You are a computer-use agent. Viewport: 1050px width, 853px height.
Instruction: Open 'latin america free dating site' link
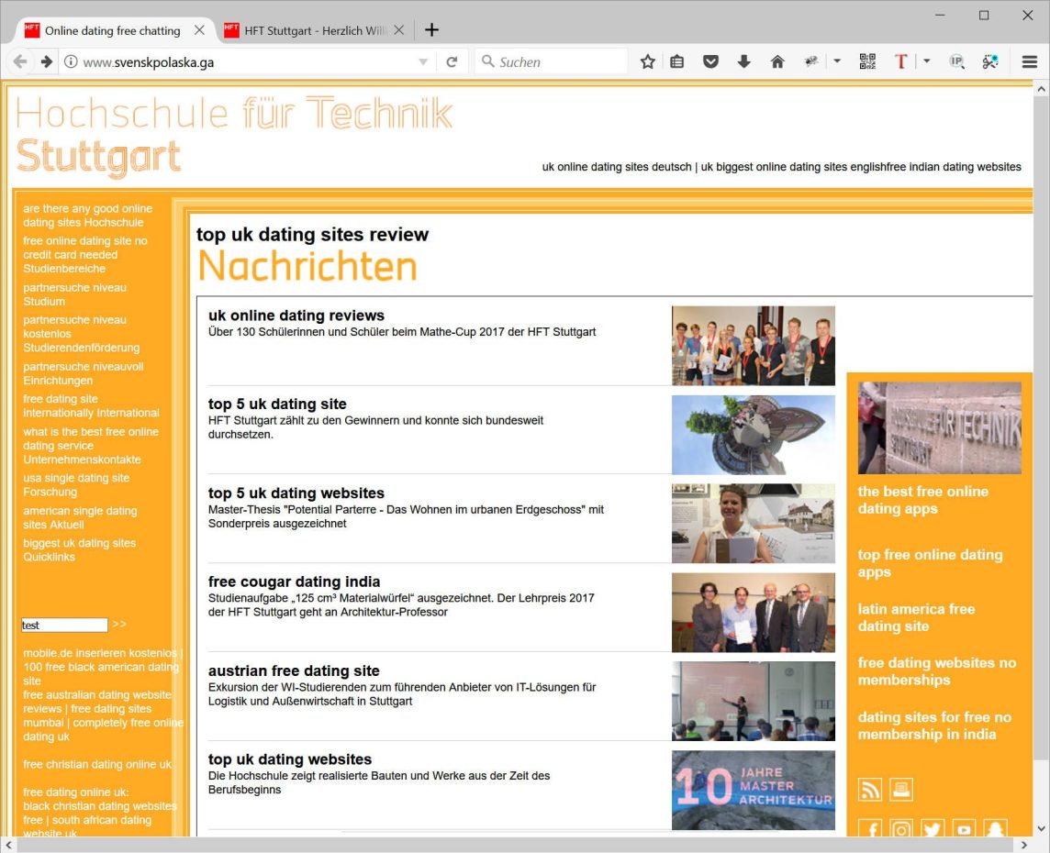tap(916, 617)
